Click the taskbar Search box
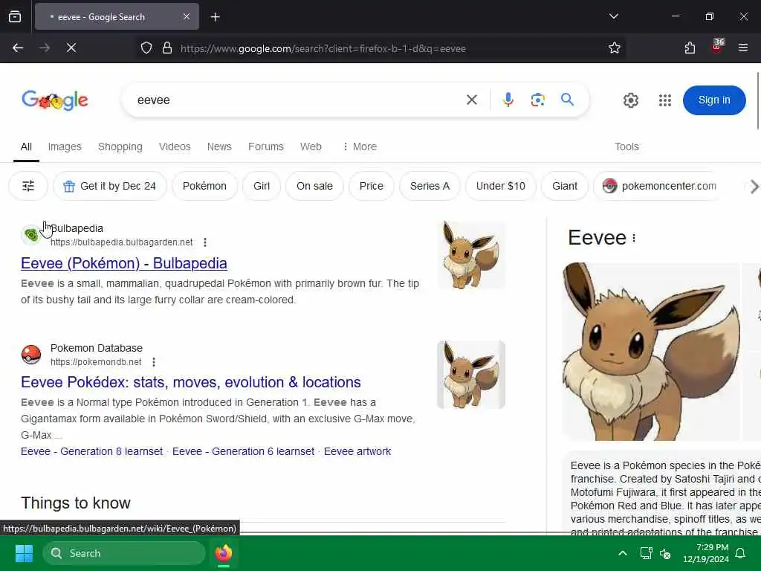761x571 pixels. pyautogui.click(x=124, y=553)
